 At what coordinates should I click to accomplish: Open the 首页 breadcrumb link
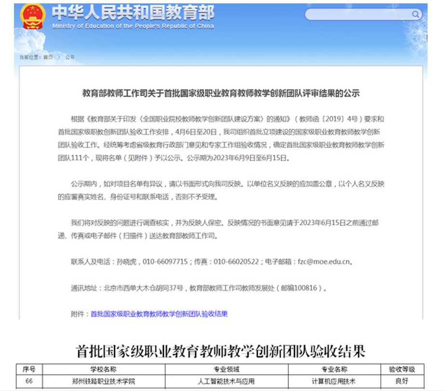click(x=48, y=57)
